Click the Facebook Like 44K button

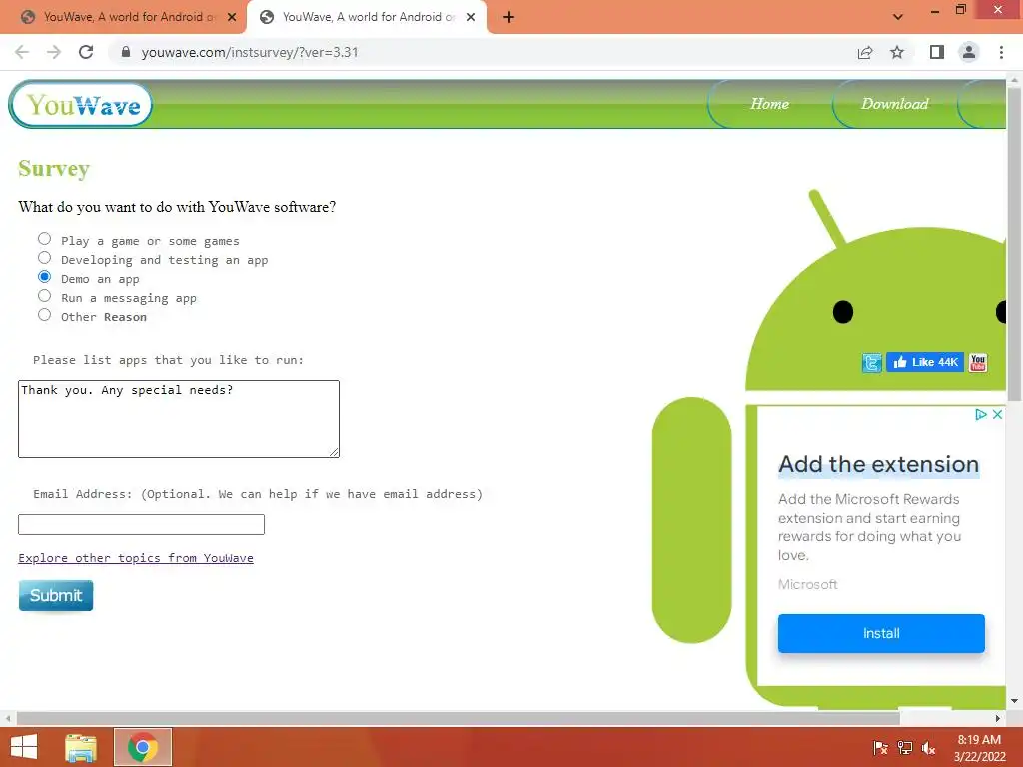[925, 362]
